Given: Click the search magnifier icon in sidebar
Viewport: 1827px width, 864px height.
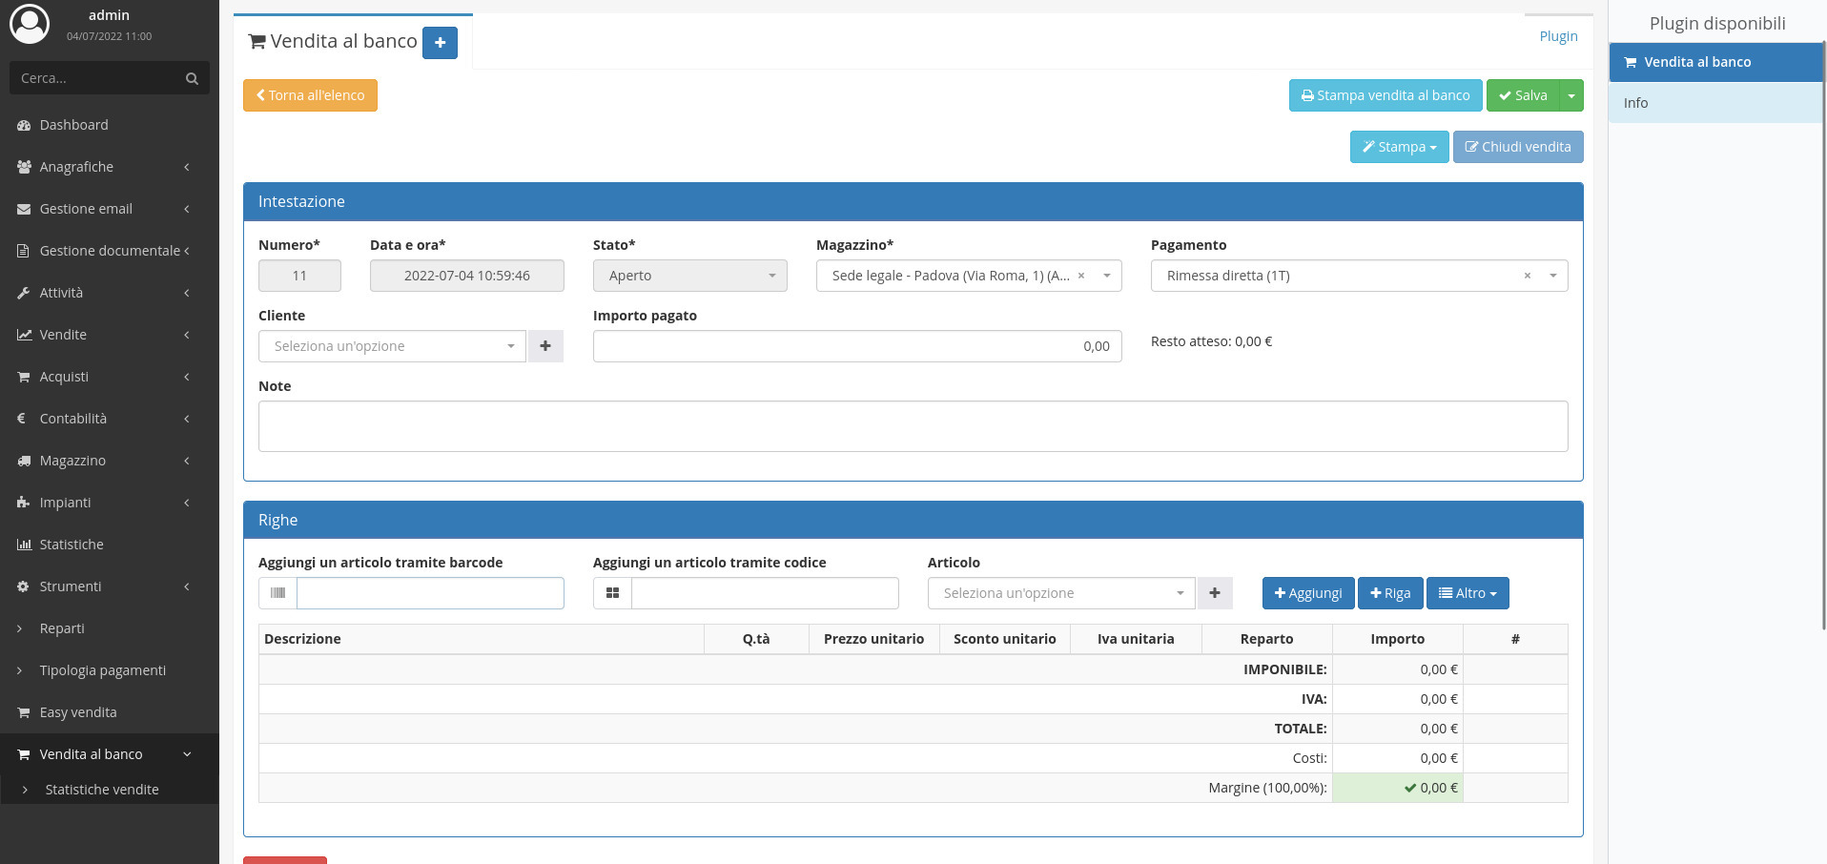Looking at the screenshot, I should [x=192, y=78].
